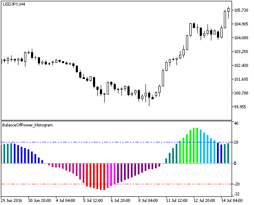Click the 30 Jun 20:00 time label

tap(40, 200)
